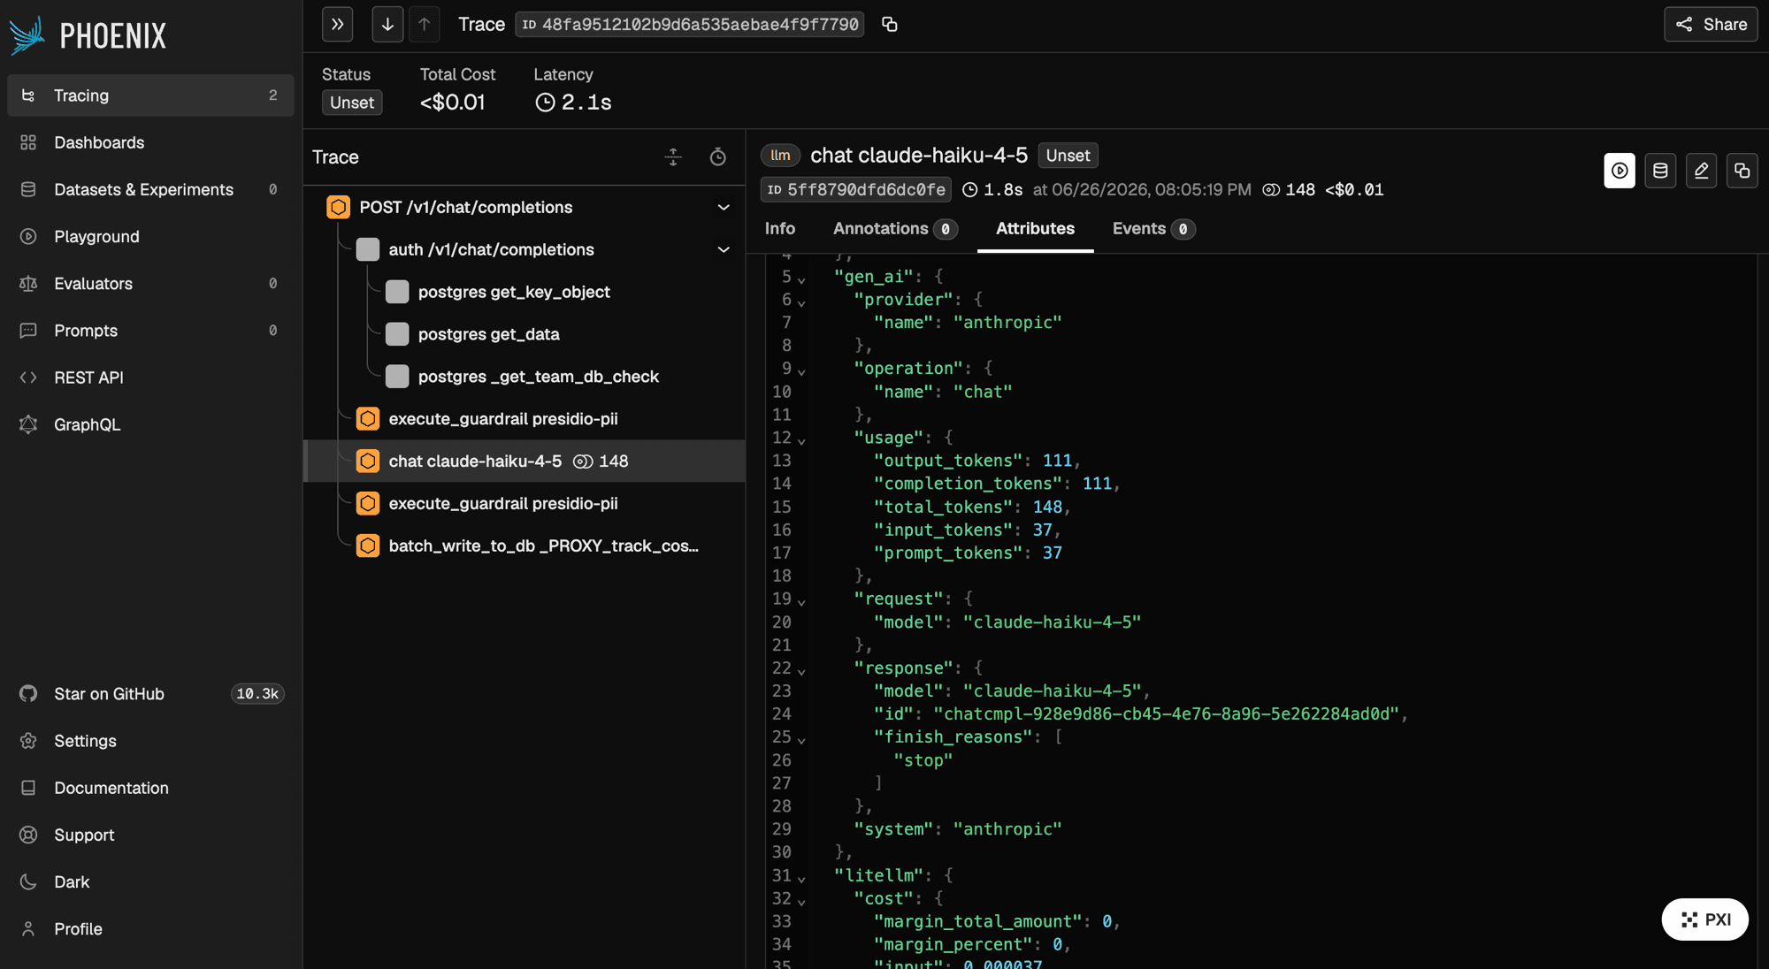Open Support from the sidebar
The image size is (1769, 969).
(x=150, y=834)
